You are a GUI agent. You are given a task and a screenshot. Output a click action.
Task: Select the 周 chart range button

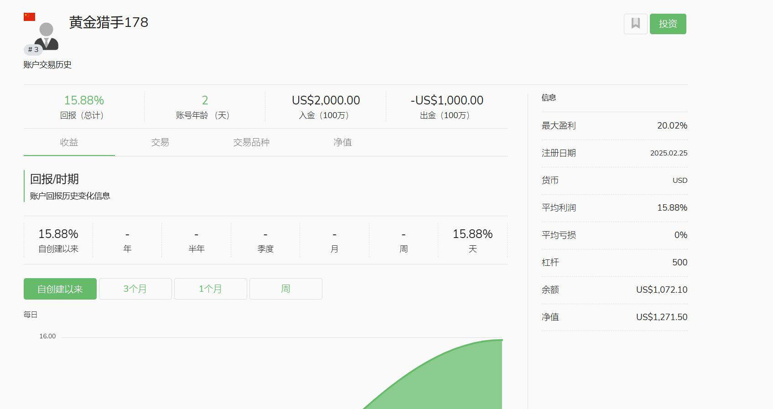(286, 289)
